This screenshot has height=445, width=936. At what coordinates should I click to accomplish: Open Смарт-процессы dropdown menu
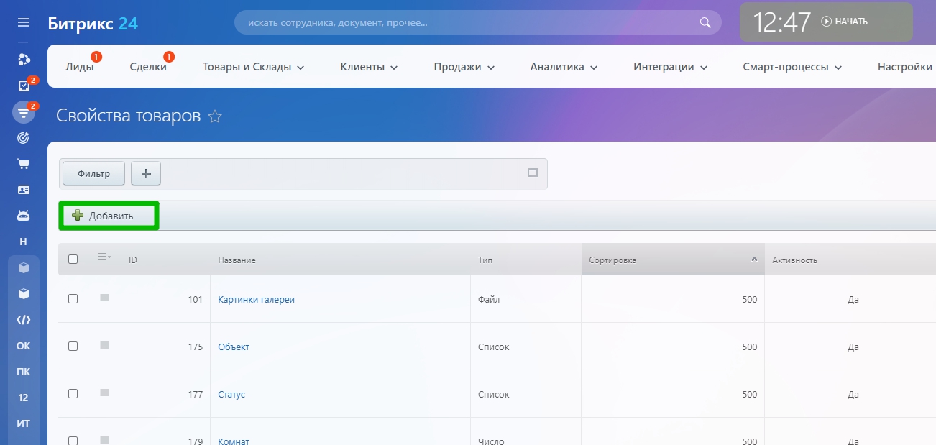(x=792, y=67)
